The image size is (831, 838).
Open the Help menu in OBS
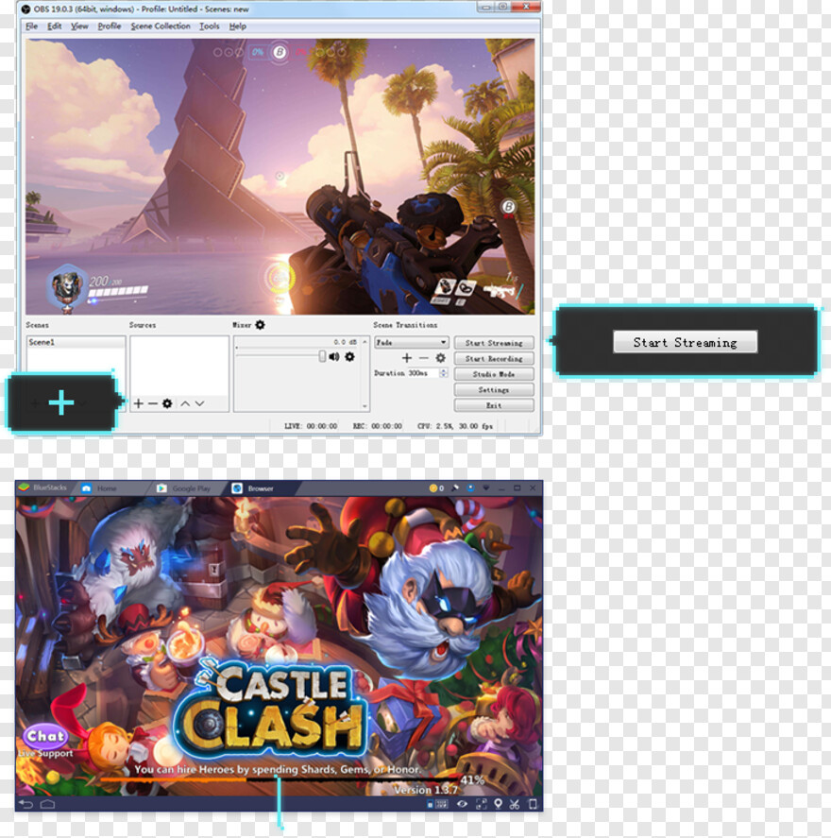(238, 26)
